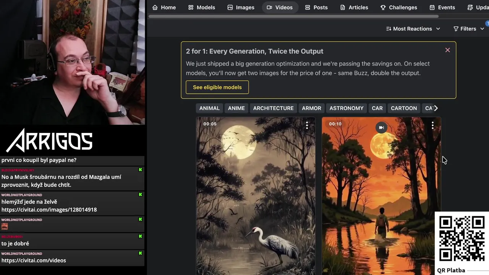The width and height of the screenshot is (489, 275).
Task: Click the Home house icon
Action: [x=155, y=7]
